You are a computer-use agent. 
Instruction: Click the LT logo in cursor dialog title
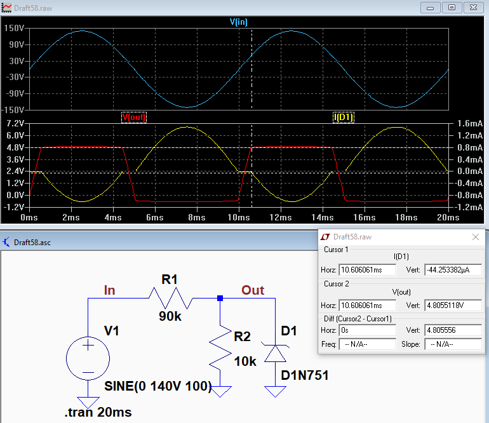pos(325,237)
